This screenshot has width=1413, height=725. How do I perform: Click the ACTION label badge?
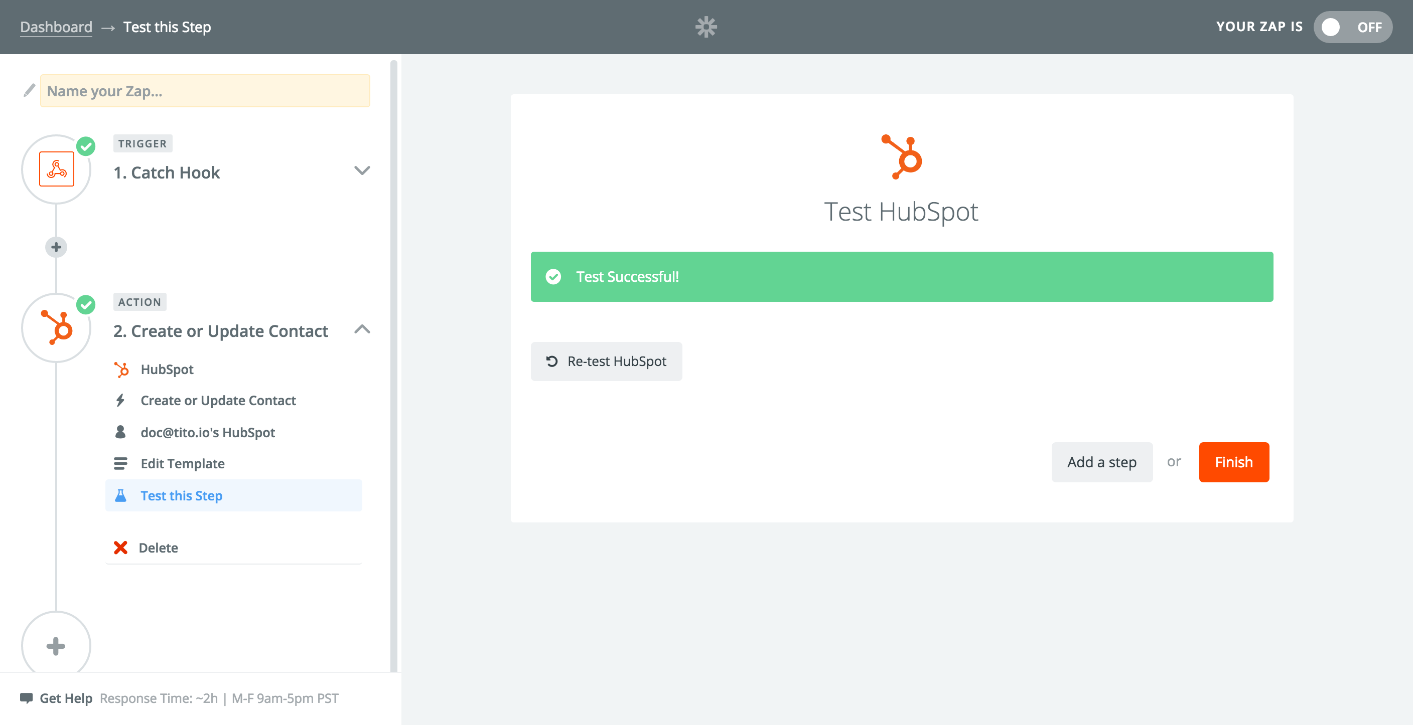140,302
